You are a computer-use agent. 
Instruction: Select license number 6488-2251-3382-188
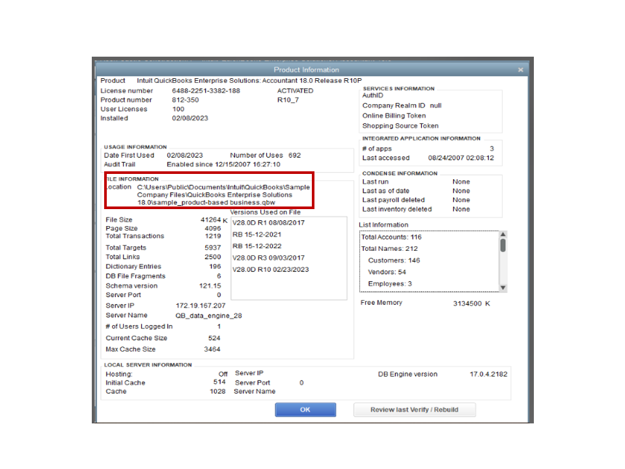tap(206, 91)
